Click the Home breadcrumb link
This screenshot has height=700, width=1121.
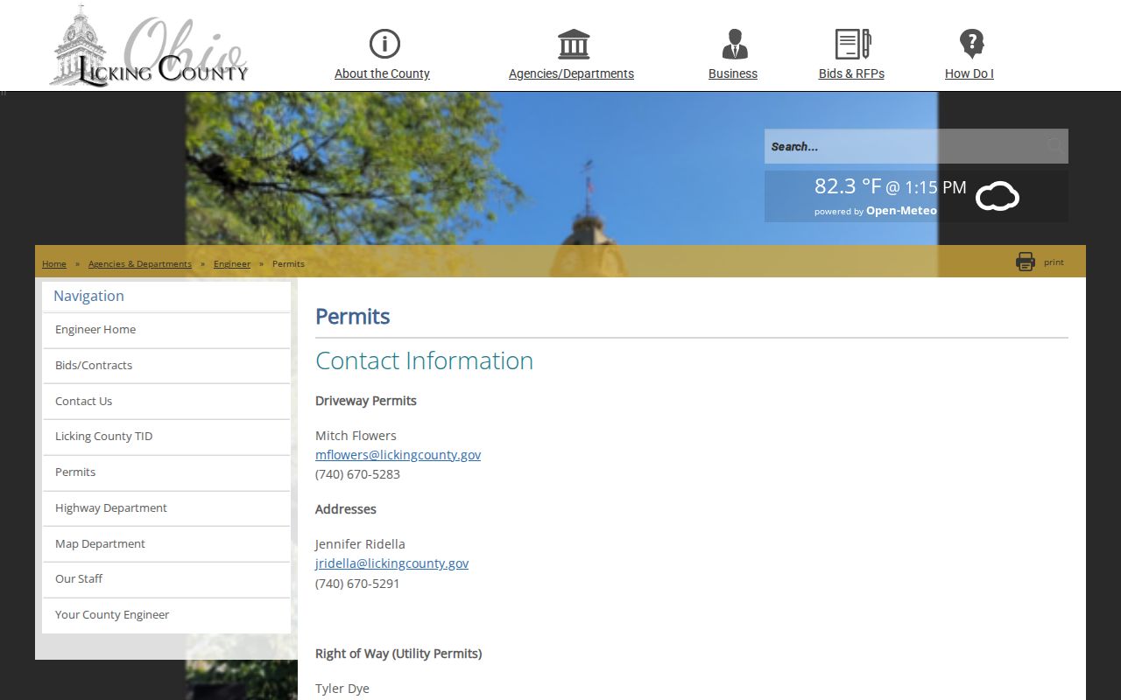coord(54,263)
